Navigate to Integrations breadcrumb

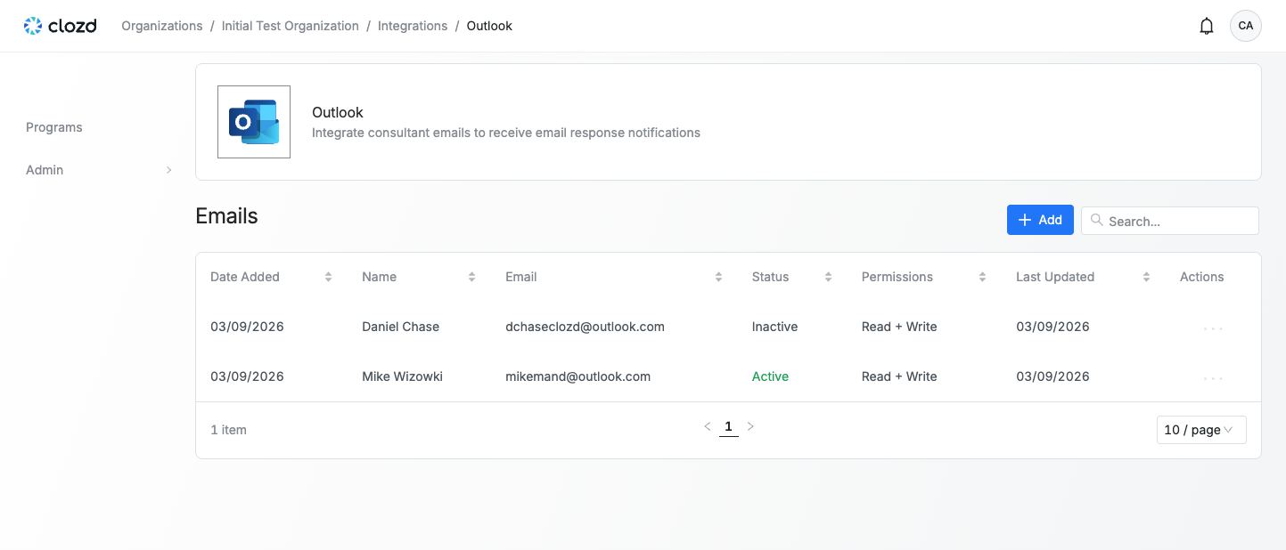[x=413, y=26]
